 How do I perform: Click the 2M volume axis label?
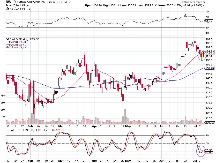click(x=3, y=110)
